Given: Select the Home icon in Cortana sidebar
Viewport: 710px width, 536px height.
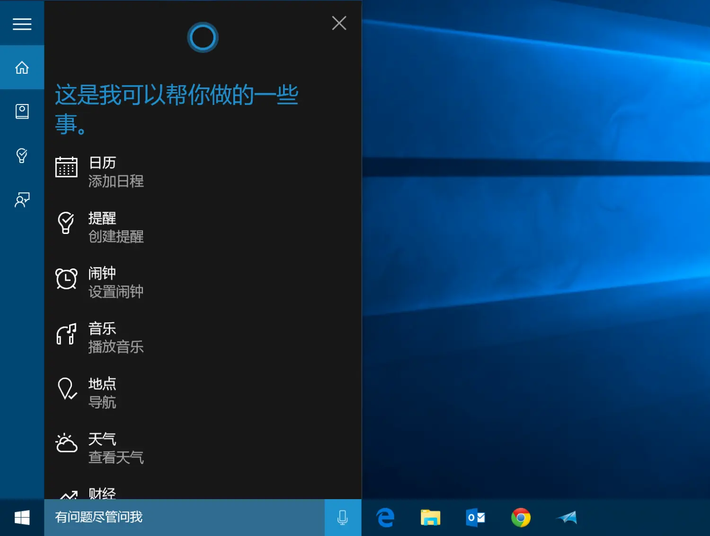Looking at the screenshot, I should coord(22,68).
